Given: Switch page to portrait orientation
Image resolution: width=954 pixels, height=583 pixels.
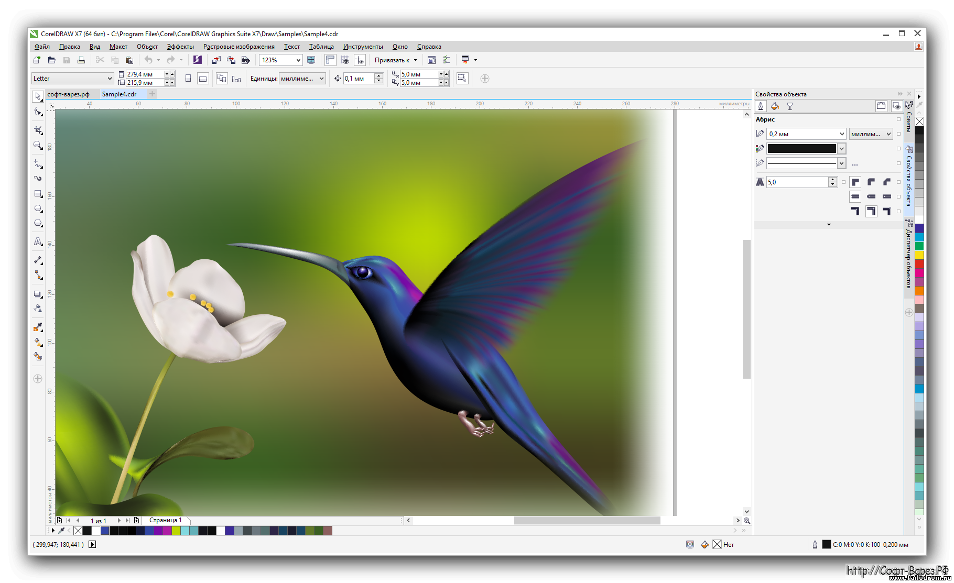Looking at the screenshot, I should point(188,79).
